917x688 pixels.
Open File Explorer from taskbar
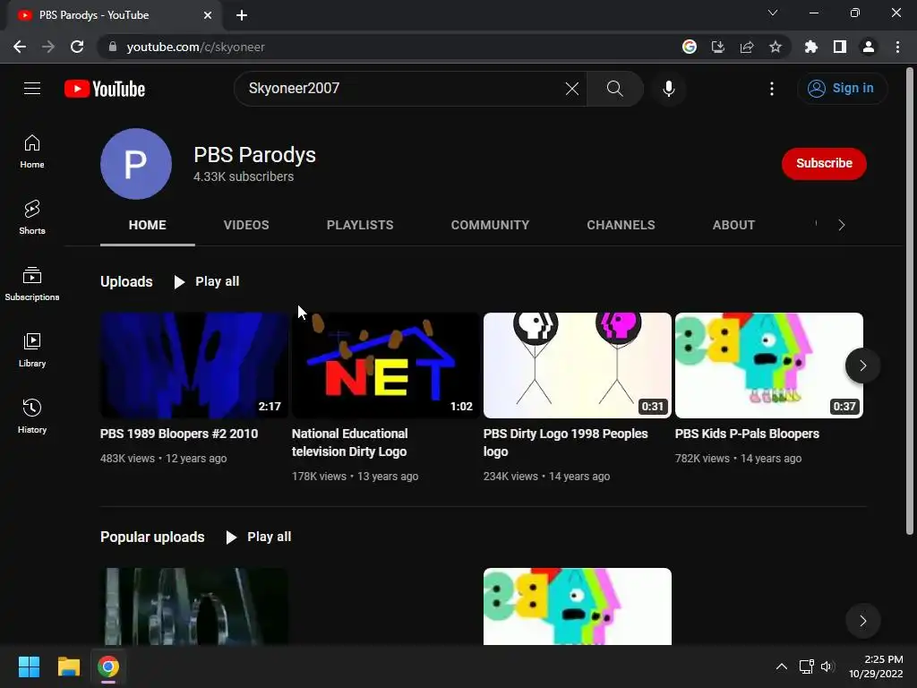point(68,666)
